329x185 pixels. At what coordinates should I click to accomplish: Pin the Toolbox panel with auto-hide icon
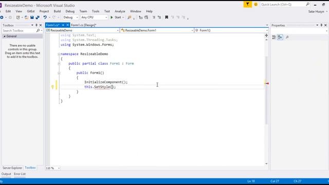click(36, 25)
